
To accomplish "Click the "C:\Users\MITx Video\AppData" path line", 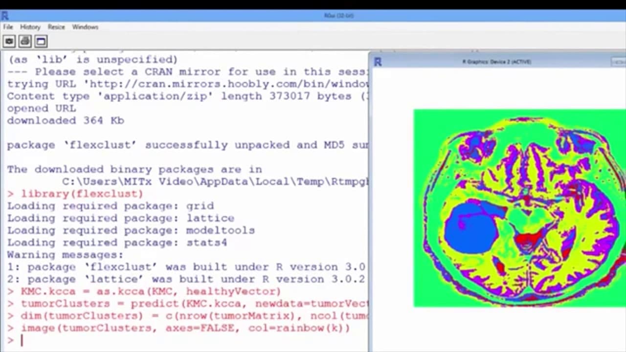I will [215, 181].
